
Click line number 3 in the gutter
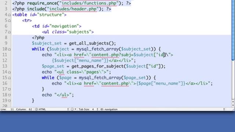6,9
